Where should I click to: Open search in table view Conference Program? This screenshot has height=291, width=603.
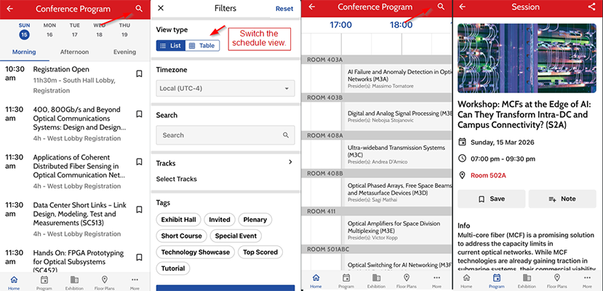coord(441,7)
